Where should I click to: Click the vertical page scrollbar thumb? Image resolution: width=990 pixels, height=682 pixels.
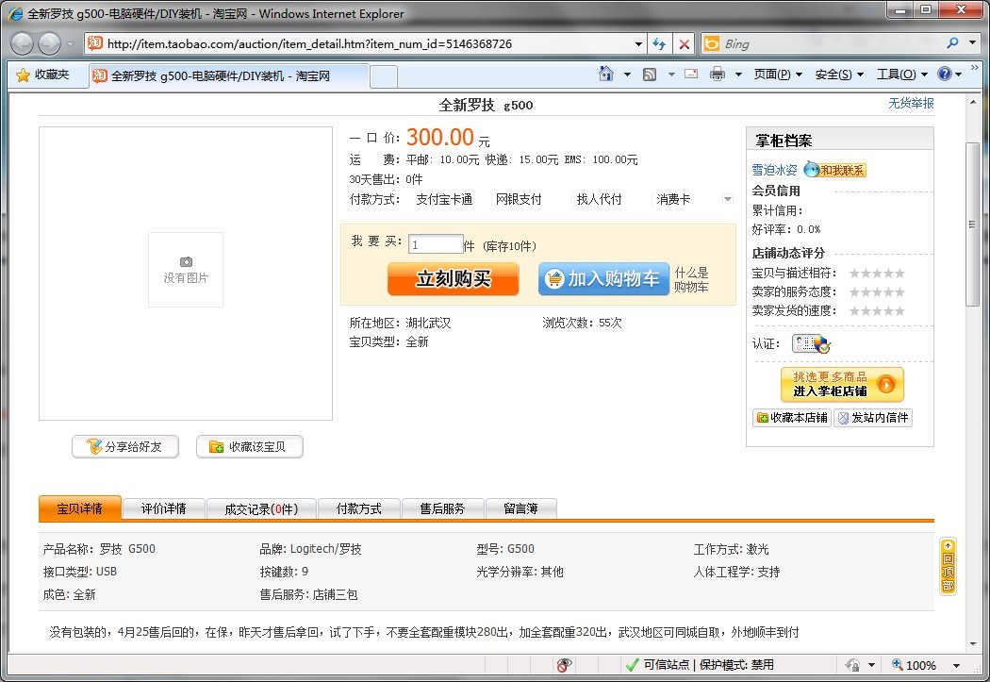point(973,224)
